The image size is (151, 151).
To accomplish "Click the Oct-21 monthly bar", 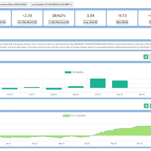I will tap(98, 83).
